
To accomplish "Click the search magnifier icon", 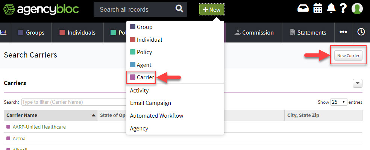I will pyautogui.click(x=179, y=9).
